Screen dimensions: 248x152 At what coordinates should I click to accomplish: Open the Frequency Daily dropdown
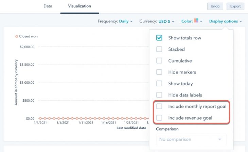(125, 21)
